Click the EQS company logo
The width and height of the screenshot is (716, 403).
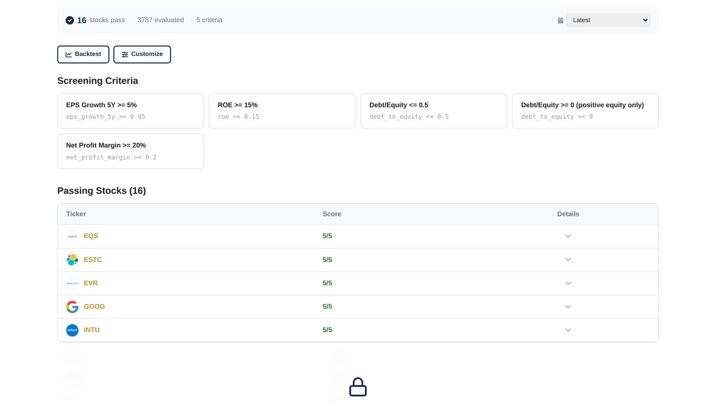(72, 236)
